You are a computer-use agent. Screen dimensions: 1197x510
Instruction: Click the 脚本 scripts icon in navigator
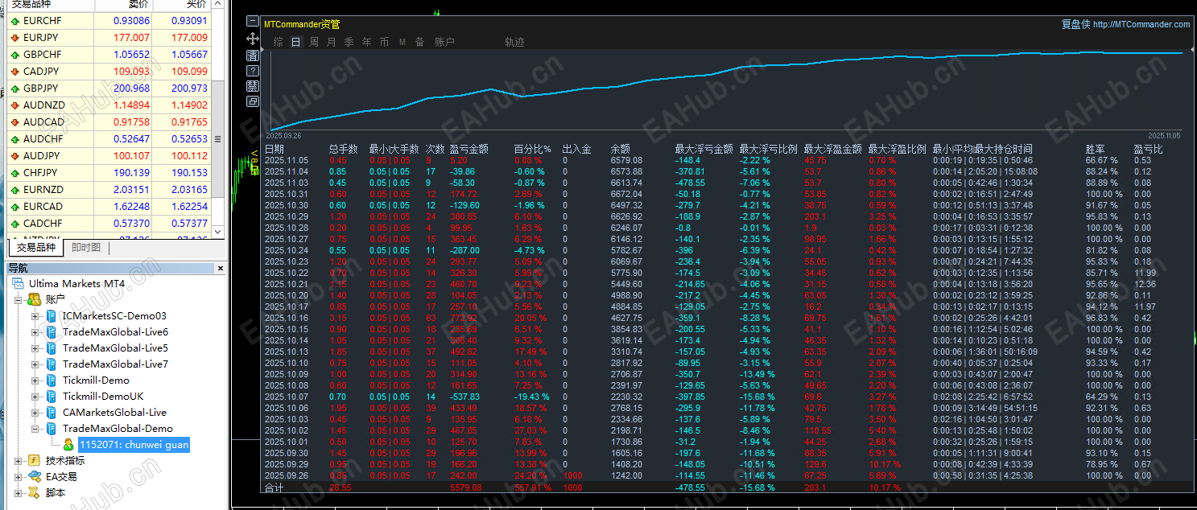[x=34, y=493]
